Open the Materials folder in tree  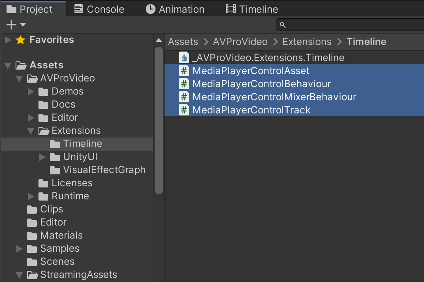61,236
